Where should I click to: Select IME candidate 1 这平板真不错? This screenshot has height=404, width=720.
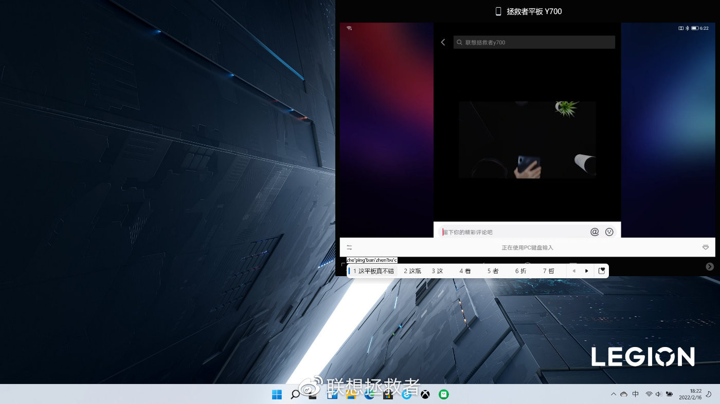[373, 271]
